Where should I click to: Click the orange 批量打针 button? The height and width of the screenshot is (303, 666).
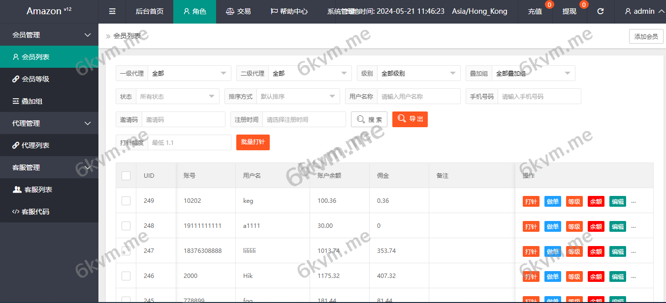tap(253, 142)
